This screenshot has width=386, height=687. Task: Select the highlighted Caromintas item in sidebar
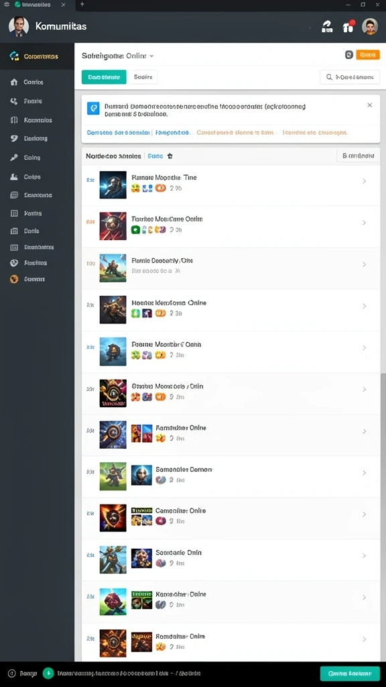[38, 56]
